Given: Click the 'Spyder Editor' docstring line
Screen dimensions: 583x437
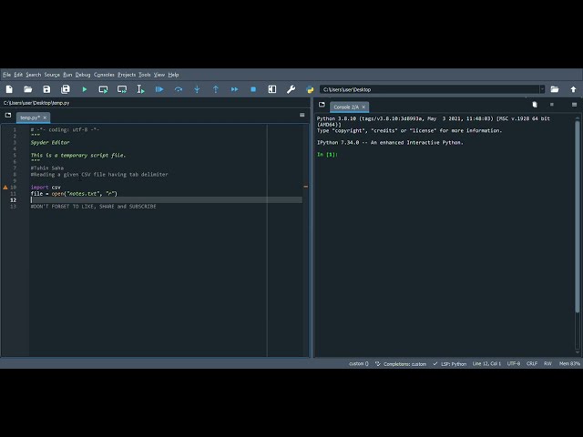Looking at the screenshot, I should tap(50, 142).
